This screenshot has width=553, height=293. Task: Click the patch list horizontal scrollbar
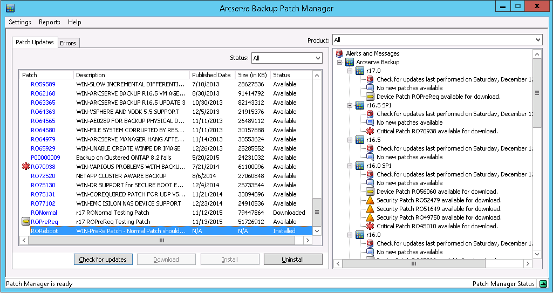click(x=161, y=241)
